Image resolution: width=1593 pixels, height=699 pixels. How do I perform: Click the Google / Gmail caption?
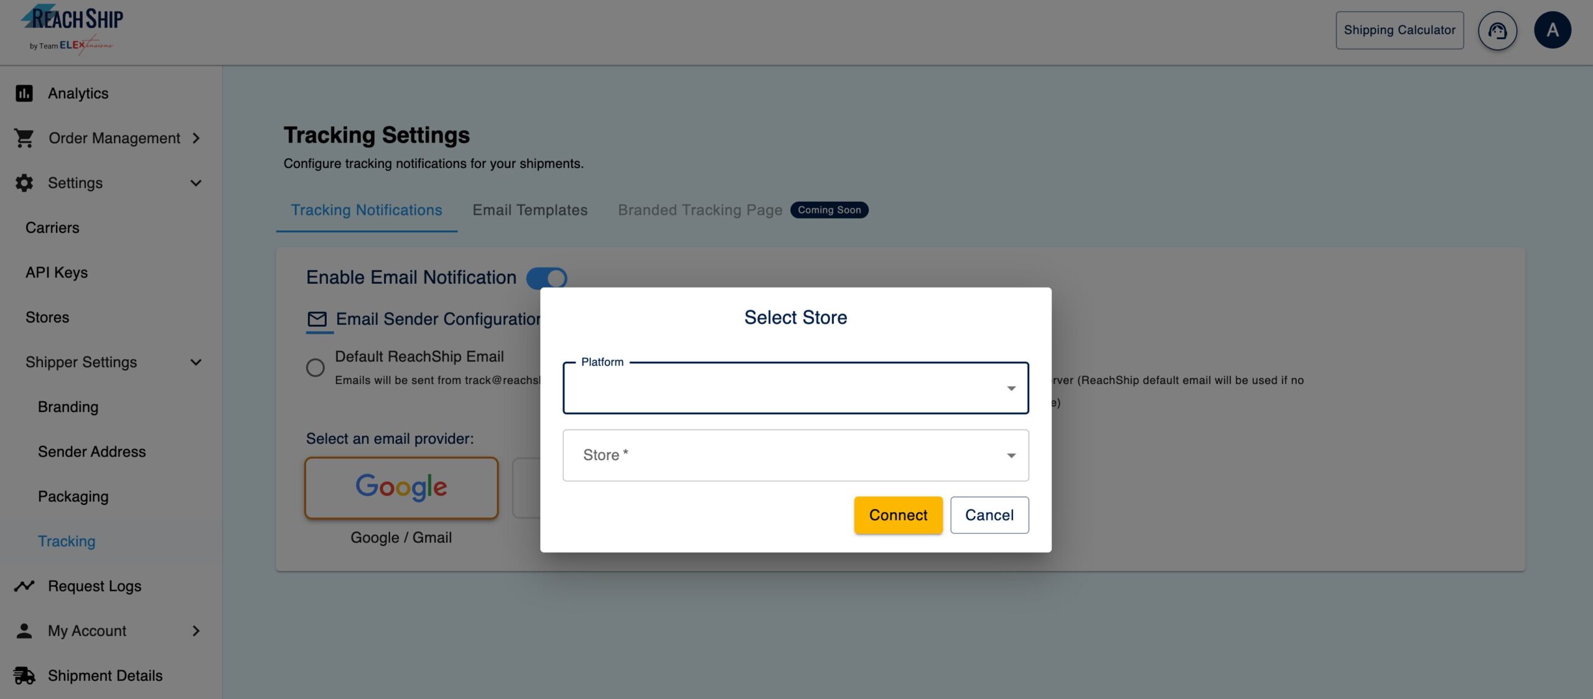pyautogui.click(x=401, y=538)
